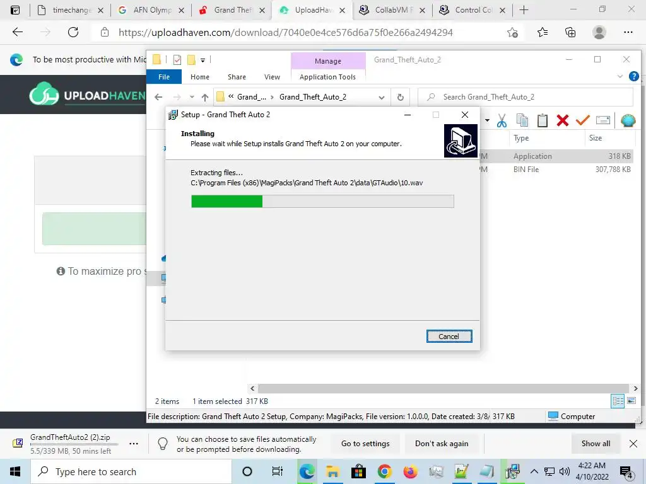Switch Explorer to details view icon
Viewport: 646px width, 484px height.
coord(618,401)
